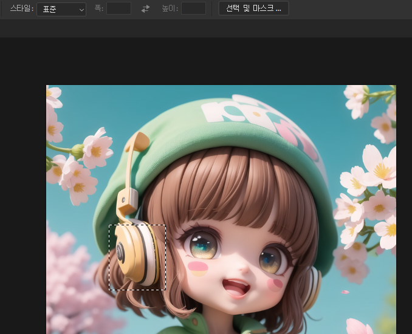Swap width and height with the arrows icon
Image resolution: width=412 pixels, height=334 pixels.
pos(145,9)
